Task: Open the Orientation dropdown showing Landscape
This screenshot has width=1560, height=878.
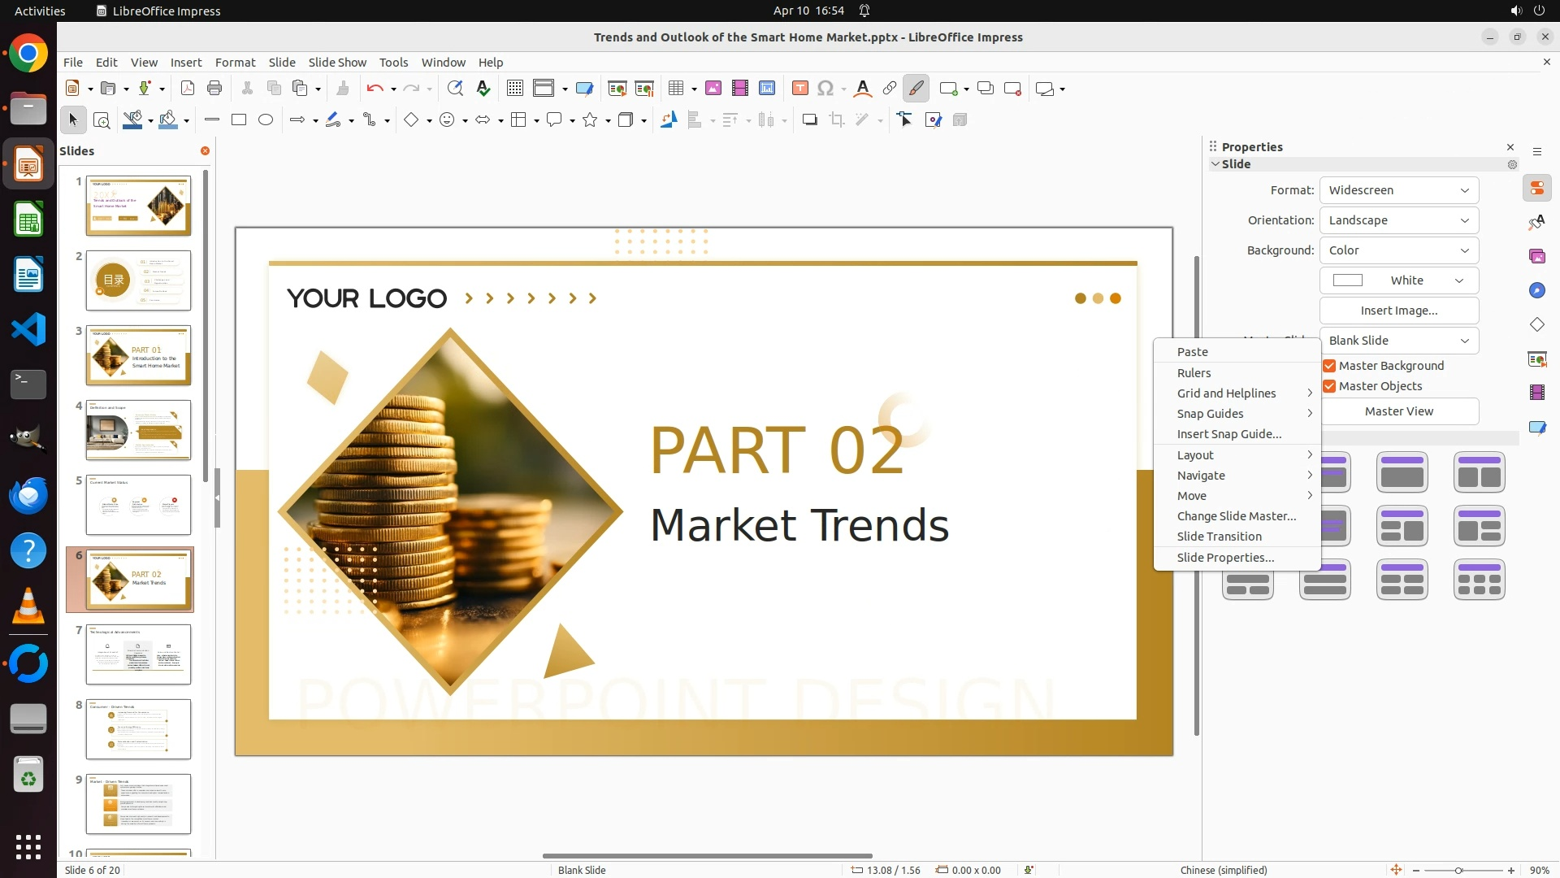Action: (x=1398, y=220)
